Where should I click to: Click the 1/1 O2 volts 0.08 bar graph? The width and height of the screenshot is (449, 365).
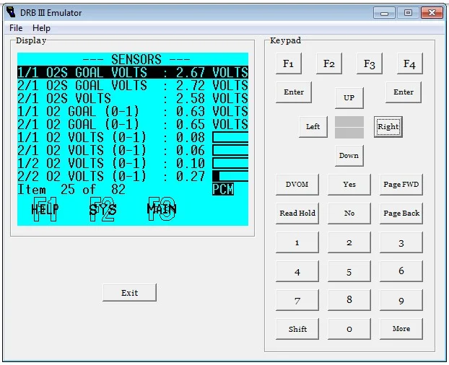230,137
